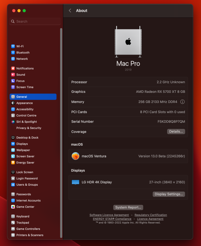Click AMD Radeon RX 5700 XT value

click(160, 92)
